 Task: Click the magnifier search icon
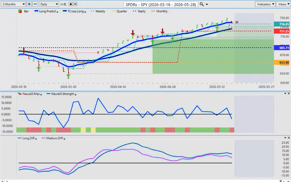(202, 4)
